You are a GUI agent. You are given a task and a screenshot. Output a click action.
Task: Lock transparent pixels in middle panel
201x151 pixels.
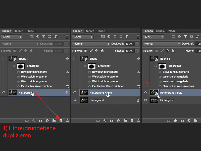[x=85, y=51]
